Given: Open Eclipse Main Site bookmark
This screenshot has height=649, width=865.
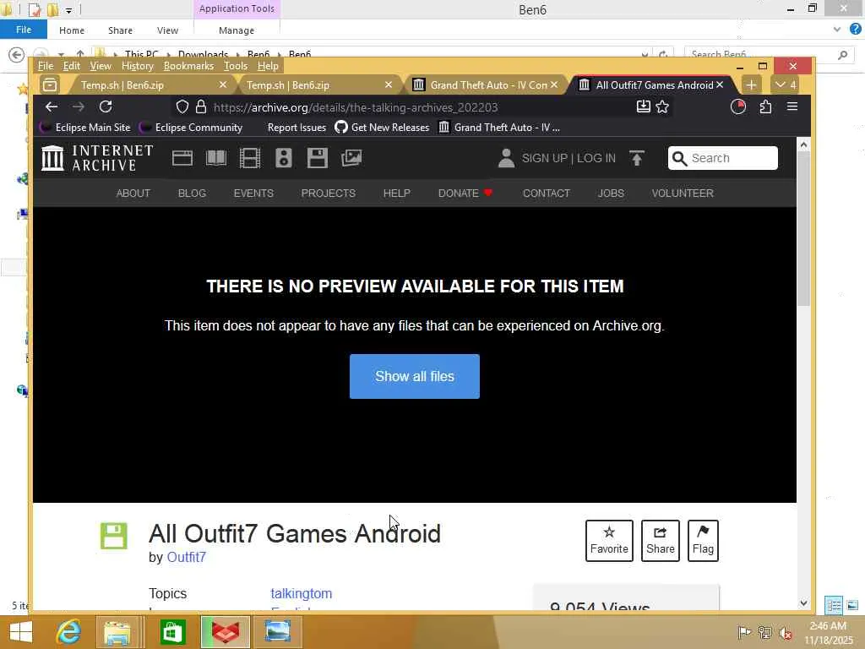Looking at the screenshot, I should [85, 128].
